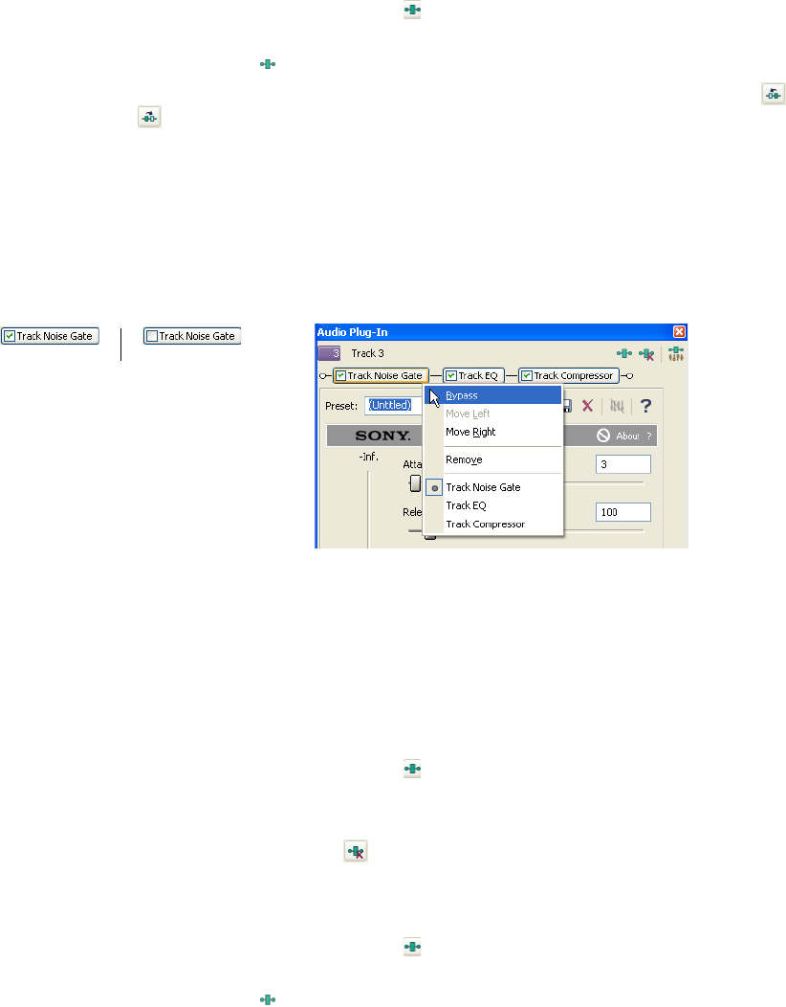786x1007 pixels.
Task: Click Remove Selected Plug-In icon in dialog header
Action: [646, 354]
